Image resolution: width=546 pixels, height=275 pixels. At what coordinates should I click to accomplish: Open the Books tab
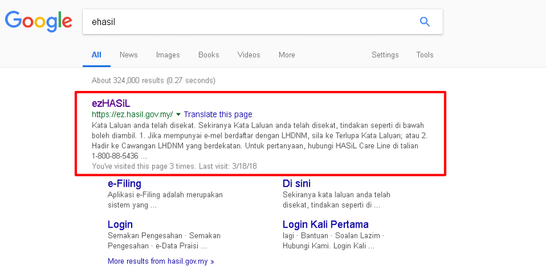209,55
